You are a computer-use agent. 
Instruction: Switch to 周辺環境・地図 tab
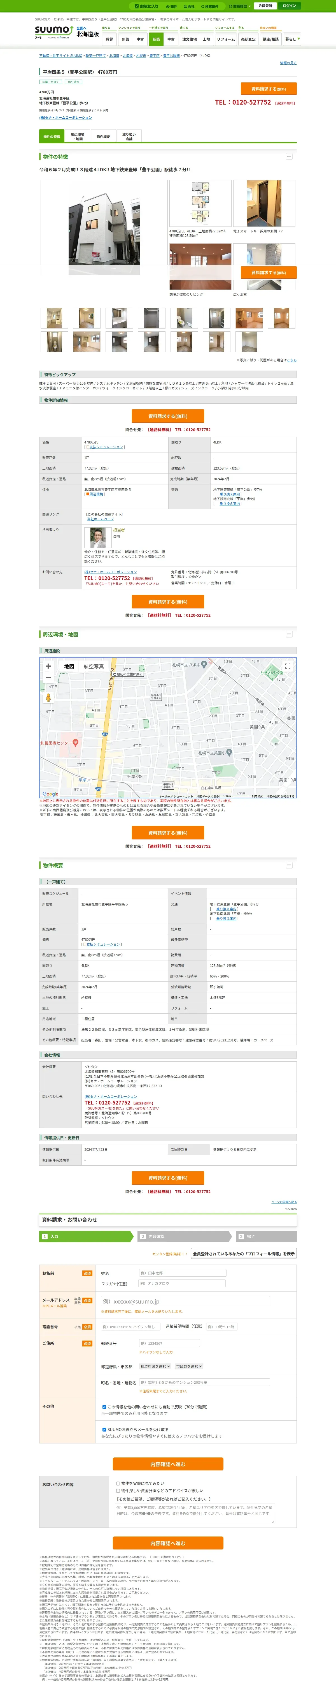[x=77, y=137]
